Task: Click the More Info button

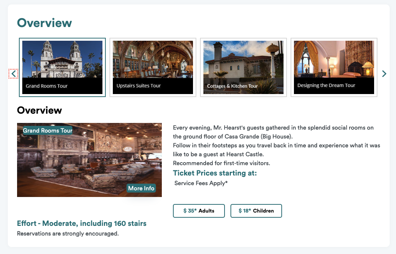Action: (x=141, y=188)
